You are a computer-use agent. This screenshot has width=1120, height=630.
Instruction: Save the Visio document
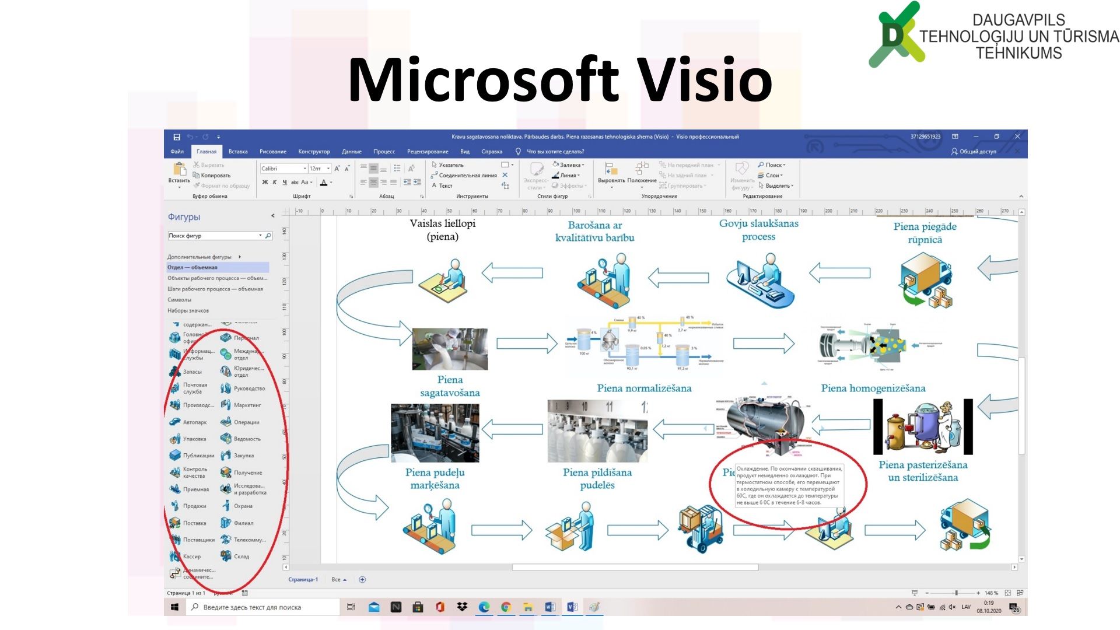pyautogui.click(x=177, y=137)
